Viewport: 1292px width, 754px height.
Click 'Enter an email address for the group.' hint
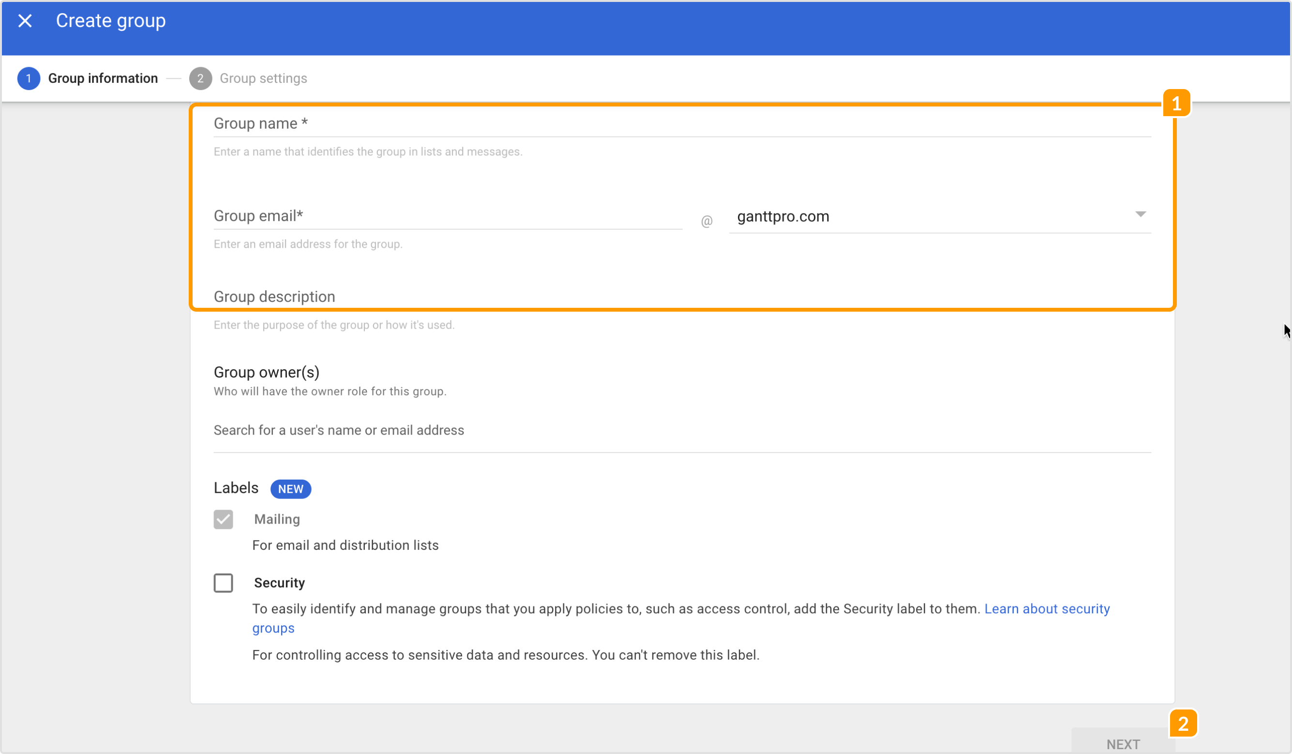(308, 244)
